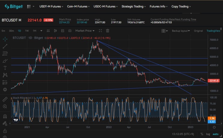Select the ruler measure tool
Screen dimensions: 223x138
pyautogui.click(x=5, y=99)
